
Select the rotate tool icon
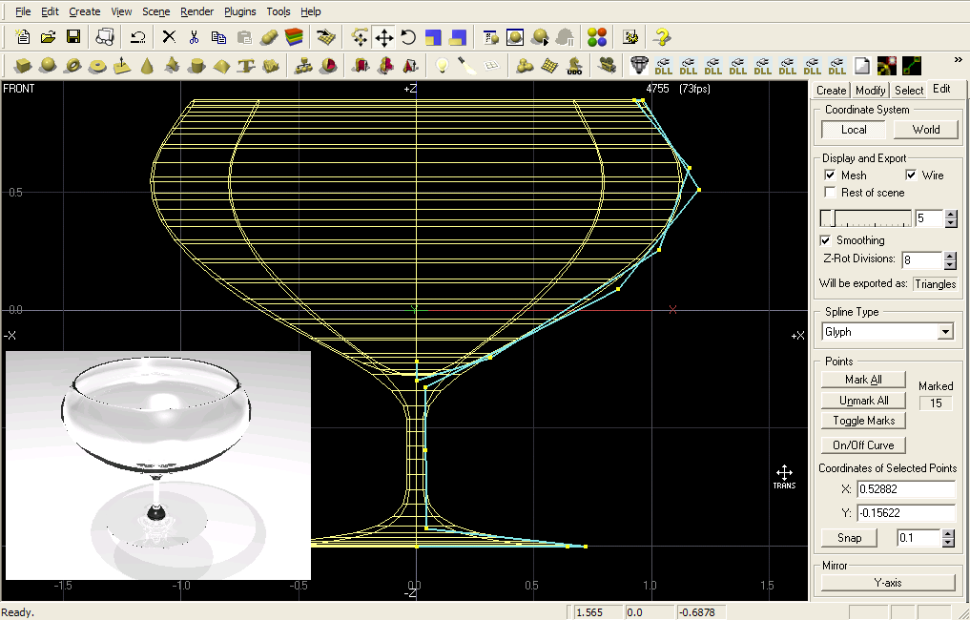[408, 37]
